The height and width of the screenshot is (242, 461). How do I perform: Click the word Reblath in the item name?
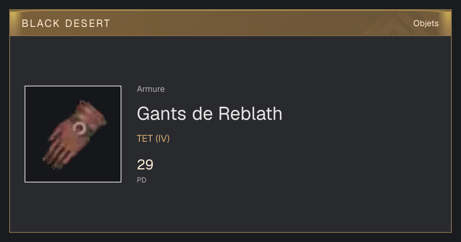(x=250, y=114)
